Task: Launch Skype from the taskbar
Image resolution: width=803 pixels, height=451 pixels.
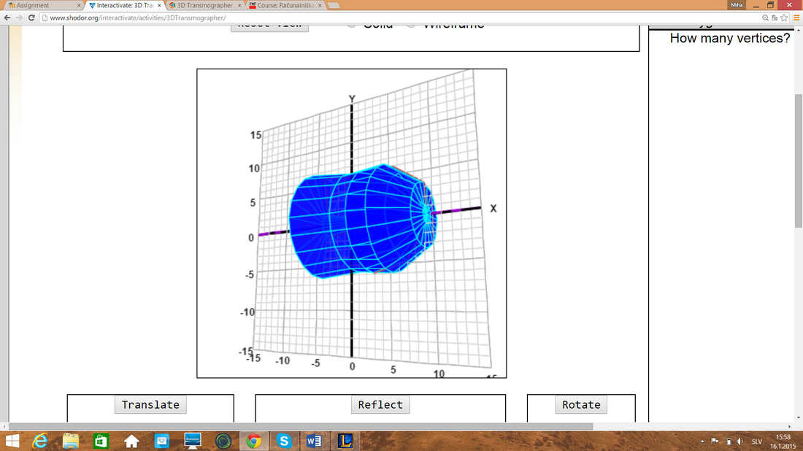Action: click(x=283, y=441)
